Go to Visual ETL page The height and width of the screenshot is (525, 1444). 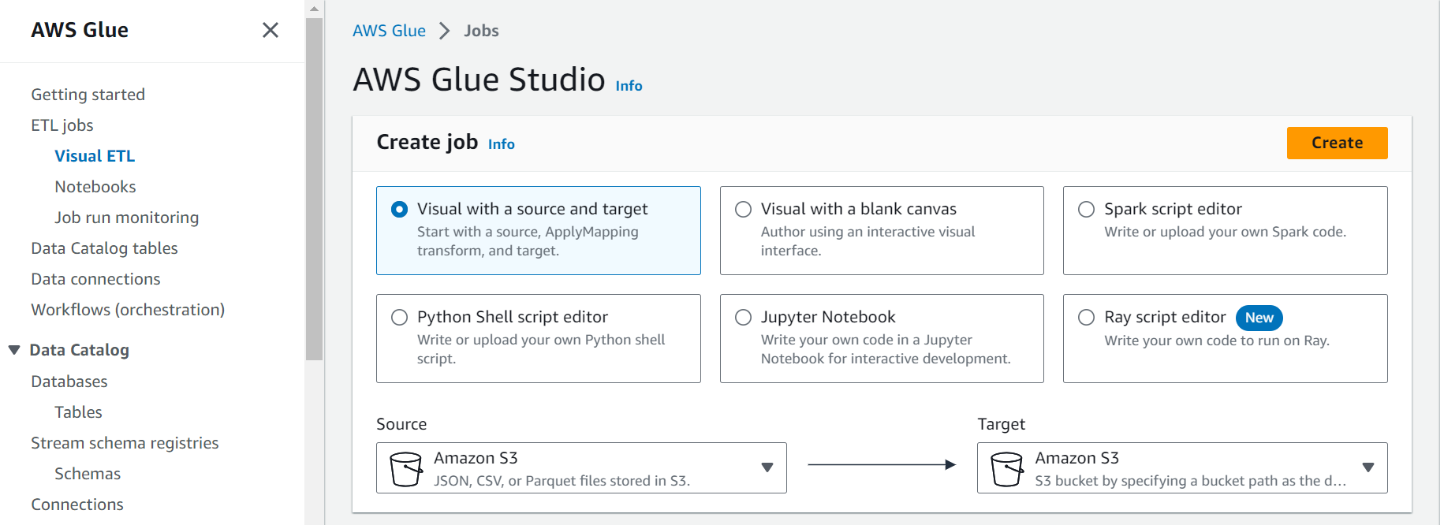click(95, 156)
